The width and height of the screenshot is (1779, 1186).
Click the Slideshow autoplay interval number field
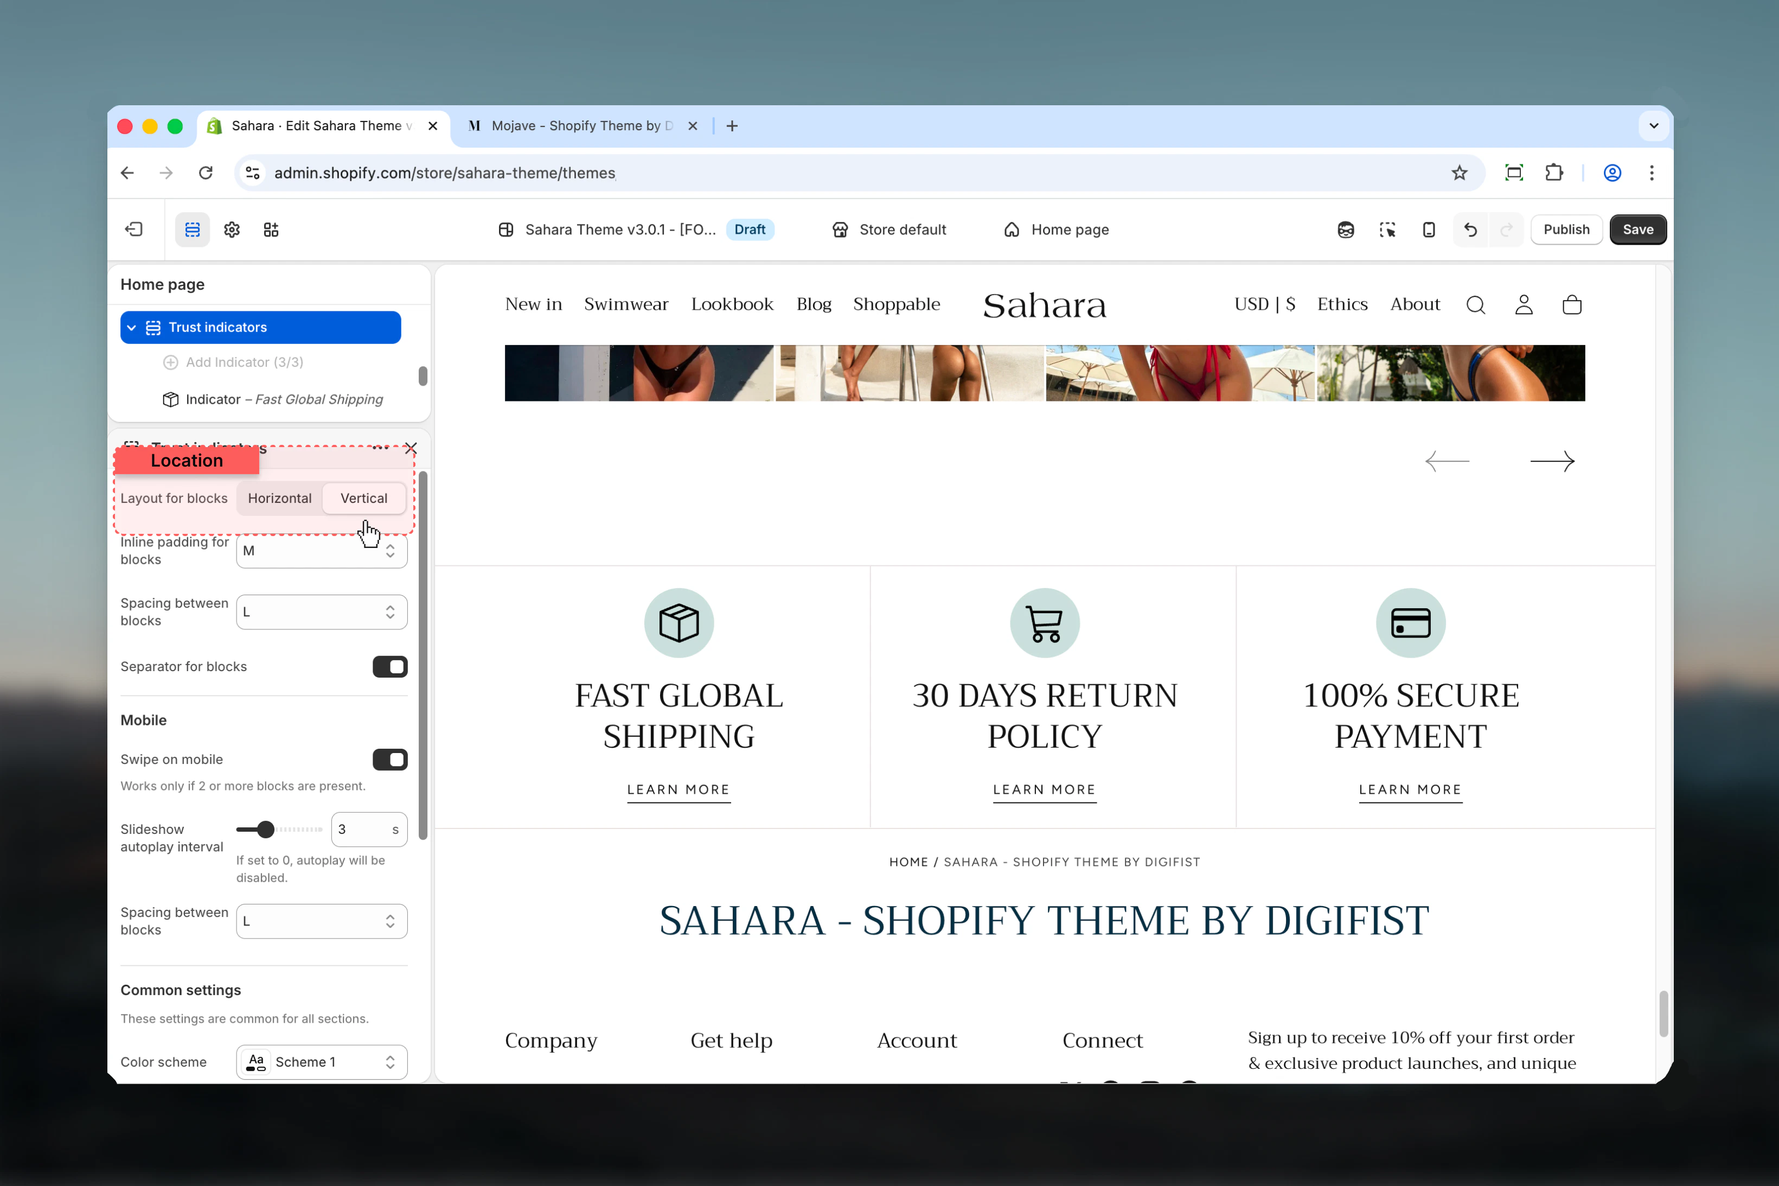tap(369, 830)
